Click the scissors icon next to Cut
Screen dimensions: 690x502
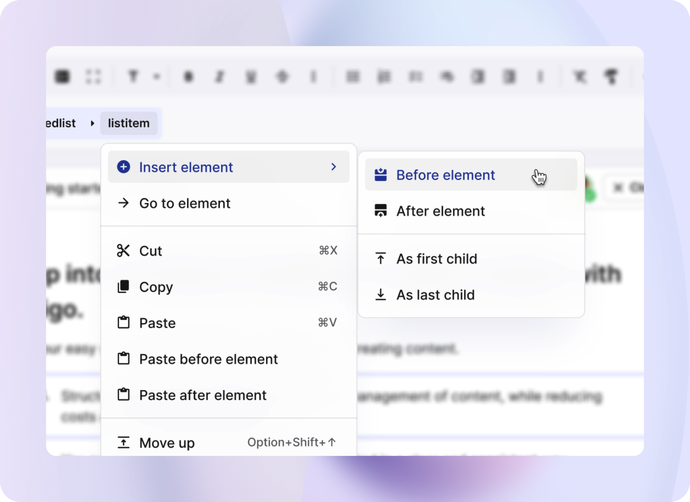coord(123,250)
